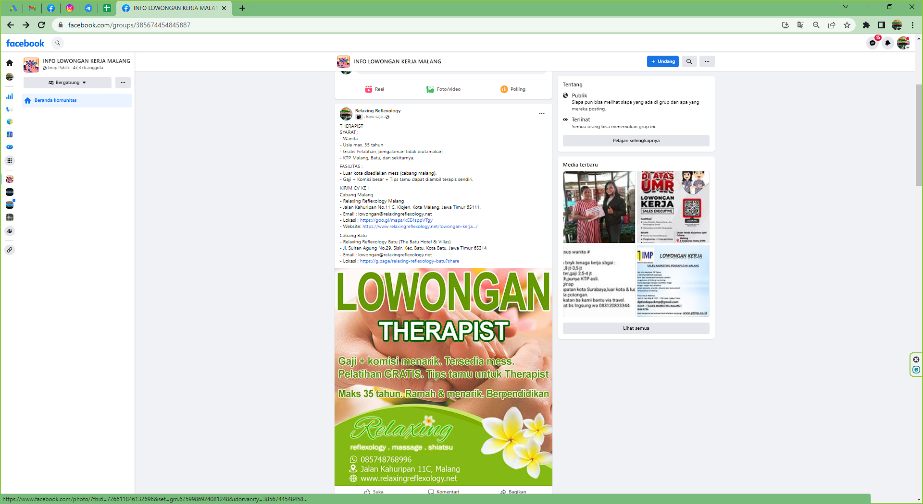Open the Facebook search box
The width and height of the screenshot is (923, 504).
pyautogui.click(x=58, y=43)
